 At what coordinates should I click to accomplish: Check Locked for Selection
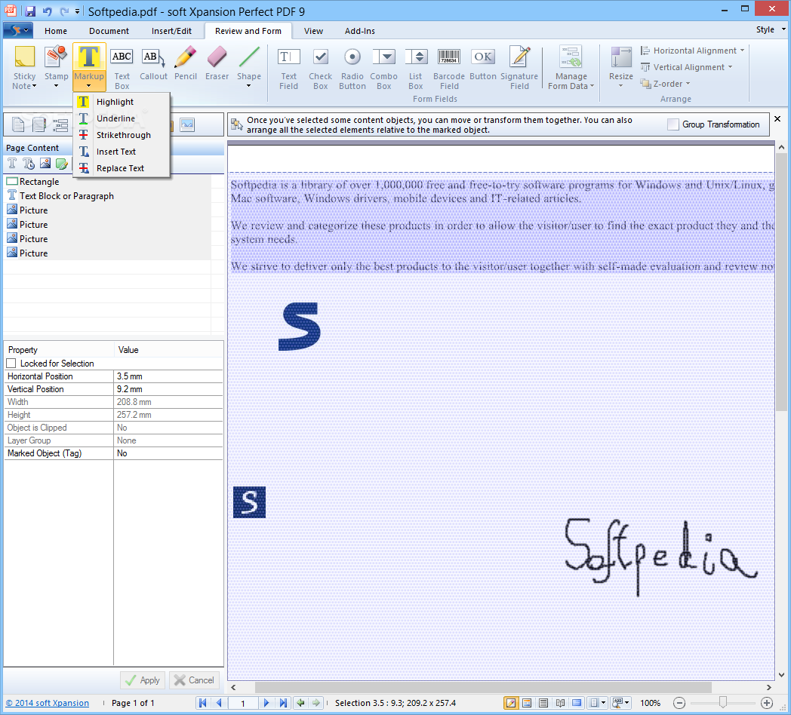pyautogui.click(x=11, y=363)
